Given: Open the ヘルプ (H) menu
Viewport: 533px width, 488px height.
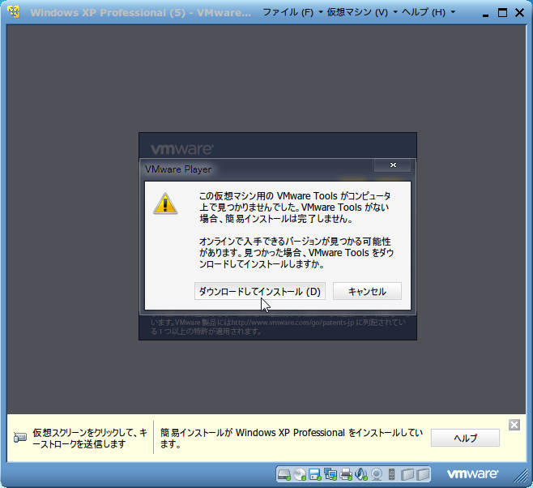Looking at the screenshot, I should 424,13.
